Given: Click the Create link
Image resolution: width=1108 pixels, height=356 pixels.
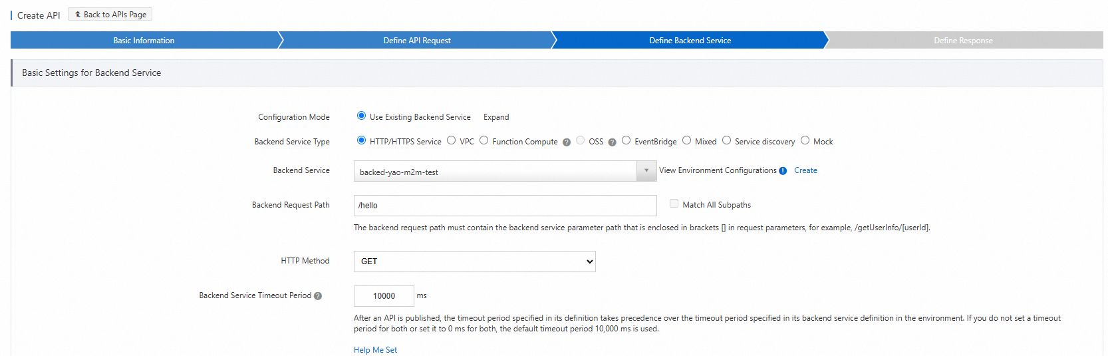Looking at the screenshot, I should (x=805, y=170).
